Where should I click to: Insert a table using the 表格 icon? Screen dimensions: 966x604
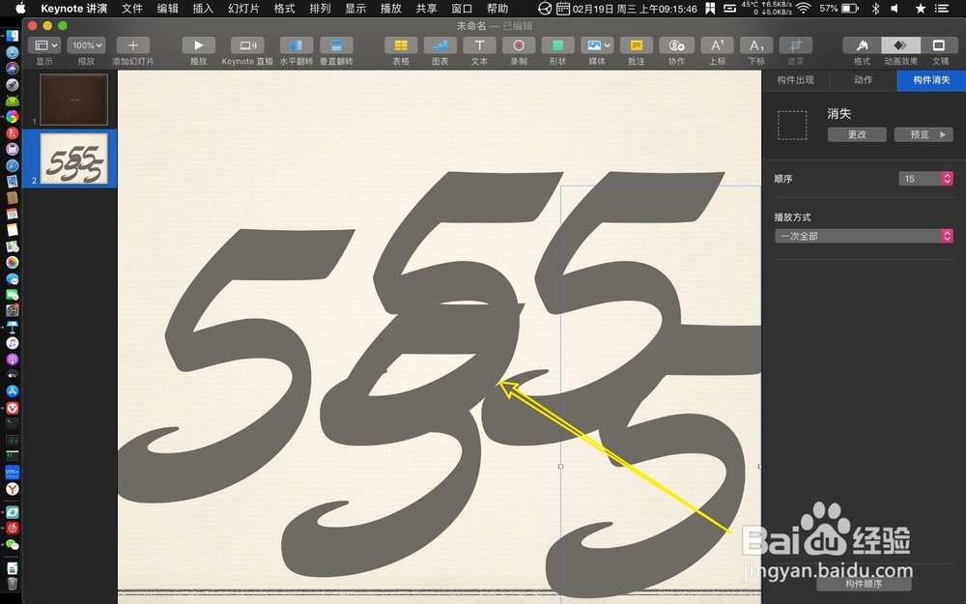(400, 45)
